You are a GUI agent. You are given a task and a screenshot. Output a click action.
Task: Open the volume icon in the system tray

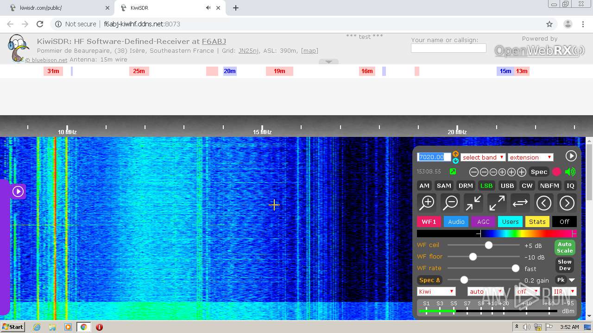526,327
